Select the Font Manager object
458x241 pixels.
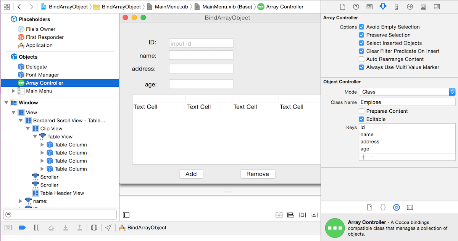42,75
